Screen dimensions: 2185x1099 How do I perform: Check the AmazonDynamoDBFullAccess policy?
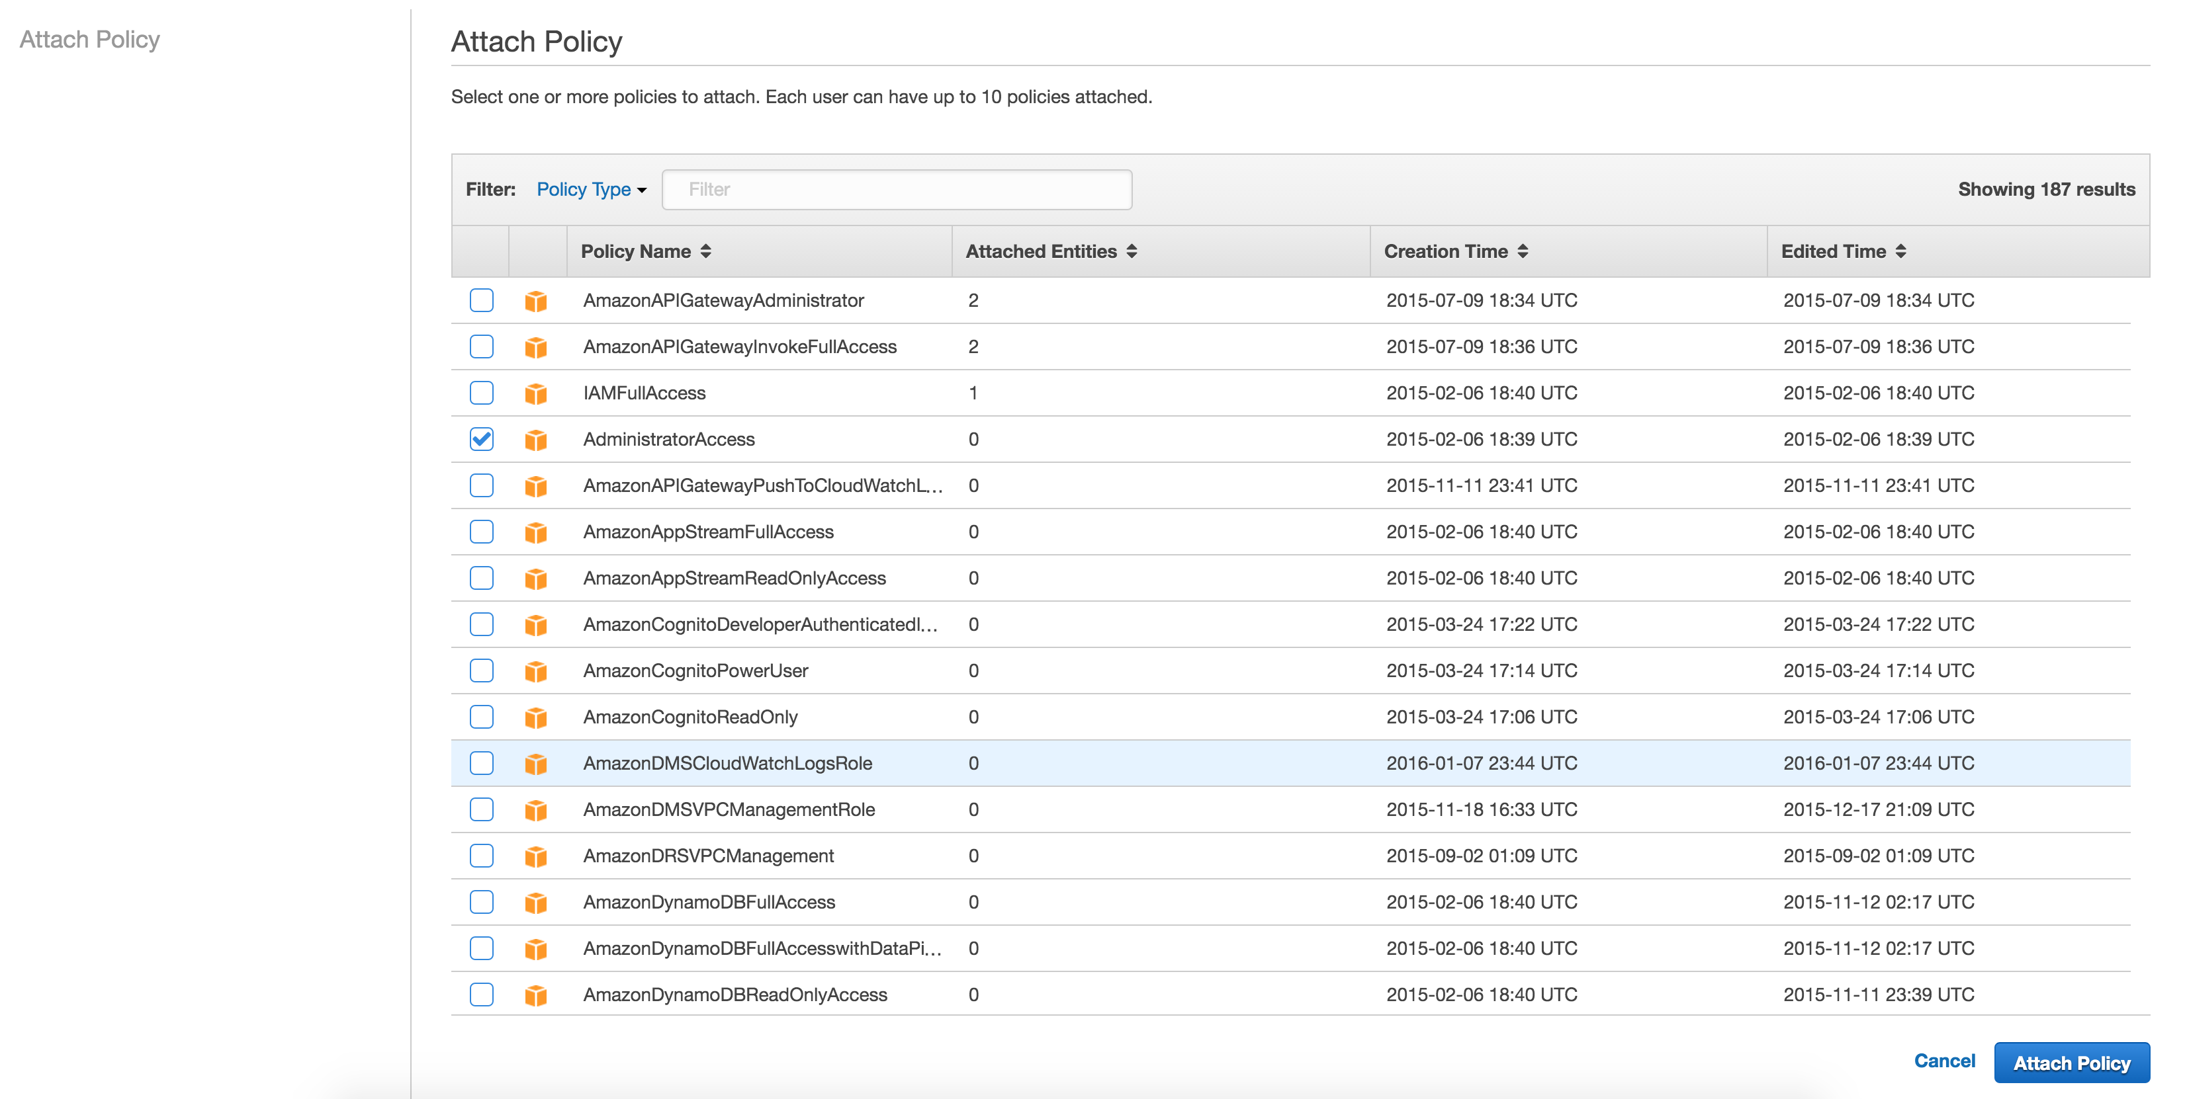point(481,901)
